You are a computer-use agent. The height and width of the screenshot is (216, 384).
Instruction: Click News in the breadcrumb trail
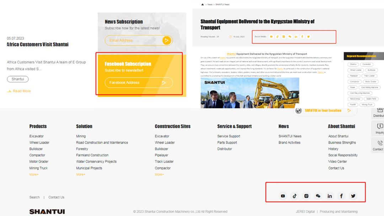pyautogui.click(x=210, y=5)
